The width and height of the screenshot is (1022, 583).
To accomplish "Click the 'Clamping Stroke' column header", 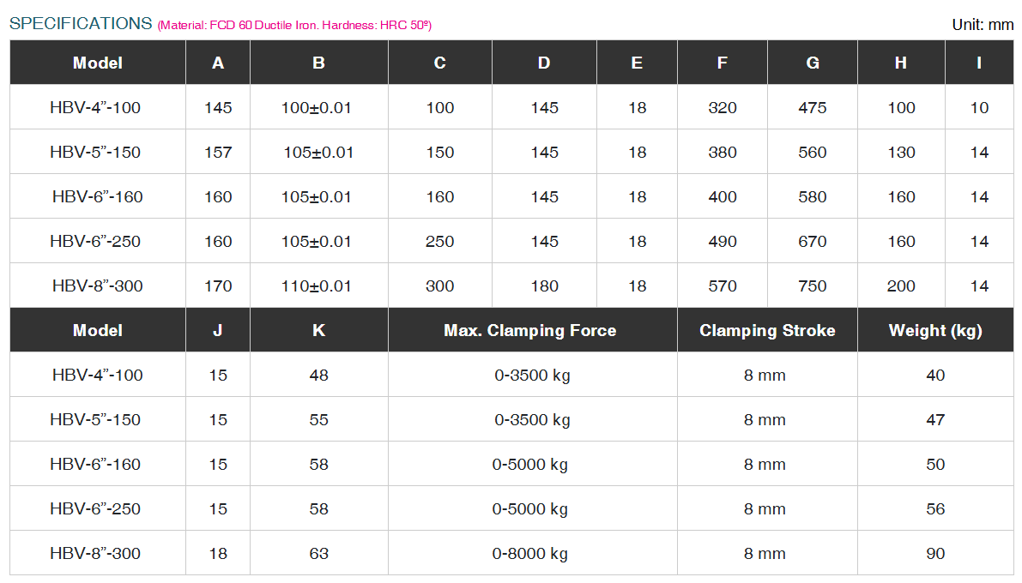I will tap(766, 330).
